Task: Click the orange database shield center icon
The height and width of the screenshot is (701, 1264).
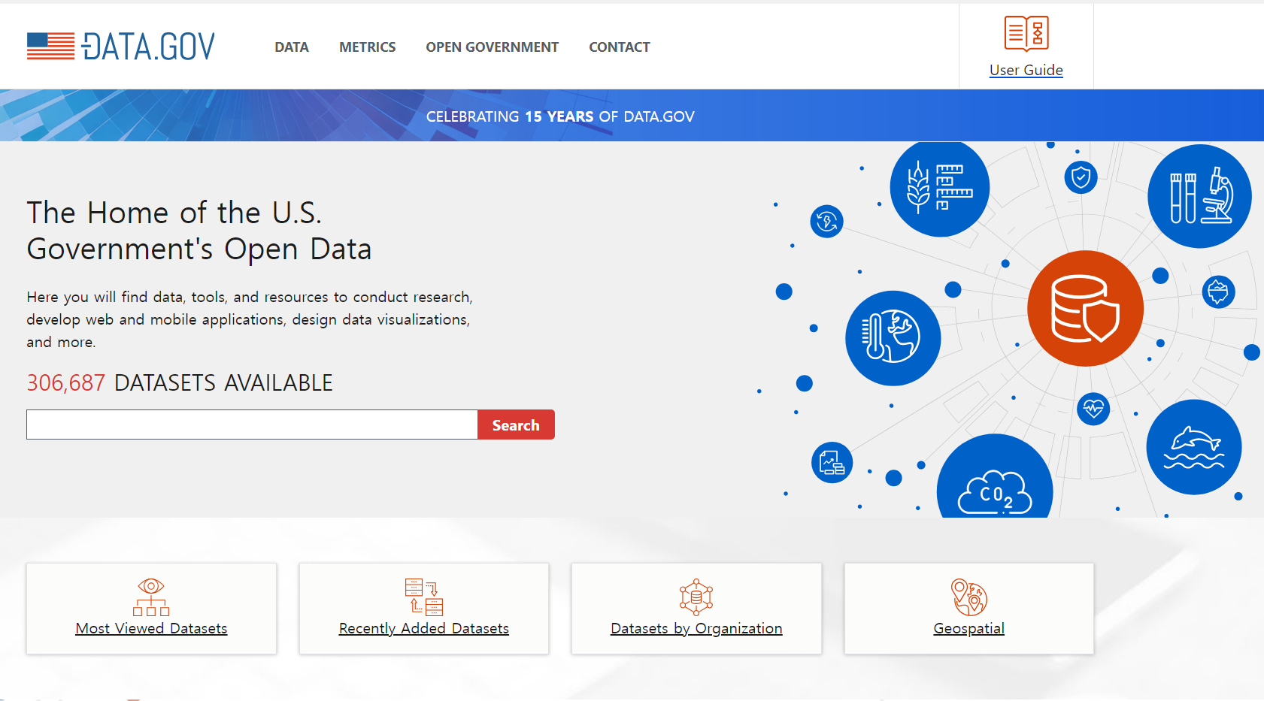Action: (x=1086, y=309)
